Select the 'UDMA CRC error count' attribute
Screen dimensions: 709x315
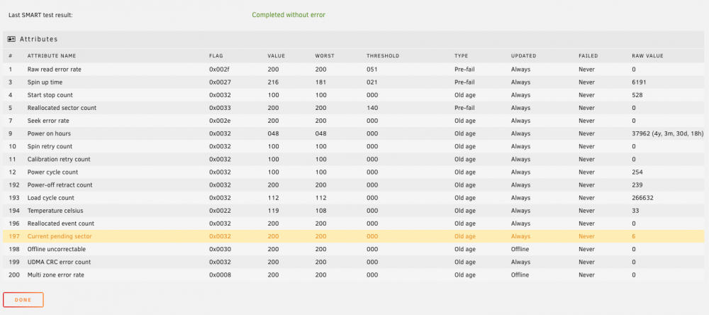(x=59, y=262)
